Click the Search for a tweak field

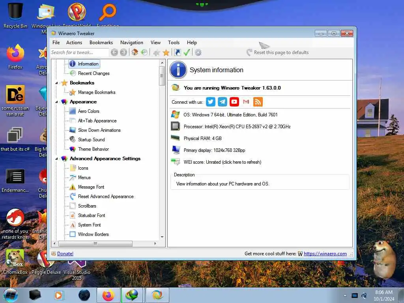[x=80, y=52]
